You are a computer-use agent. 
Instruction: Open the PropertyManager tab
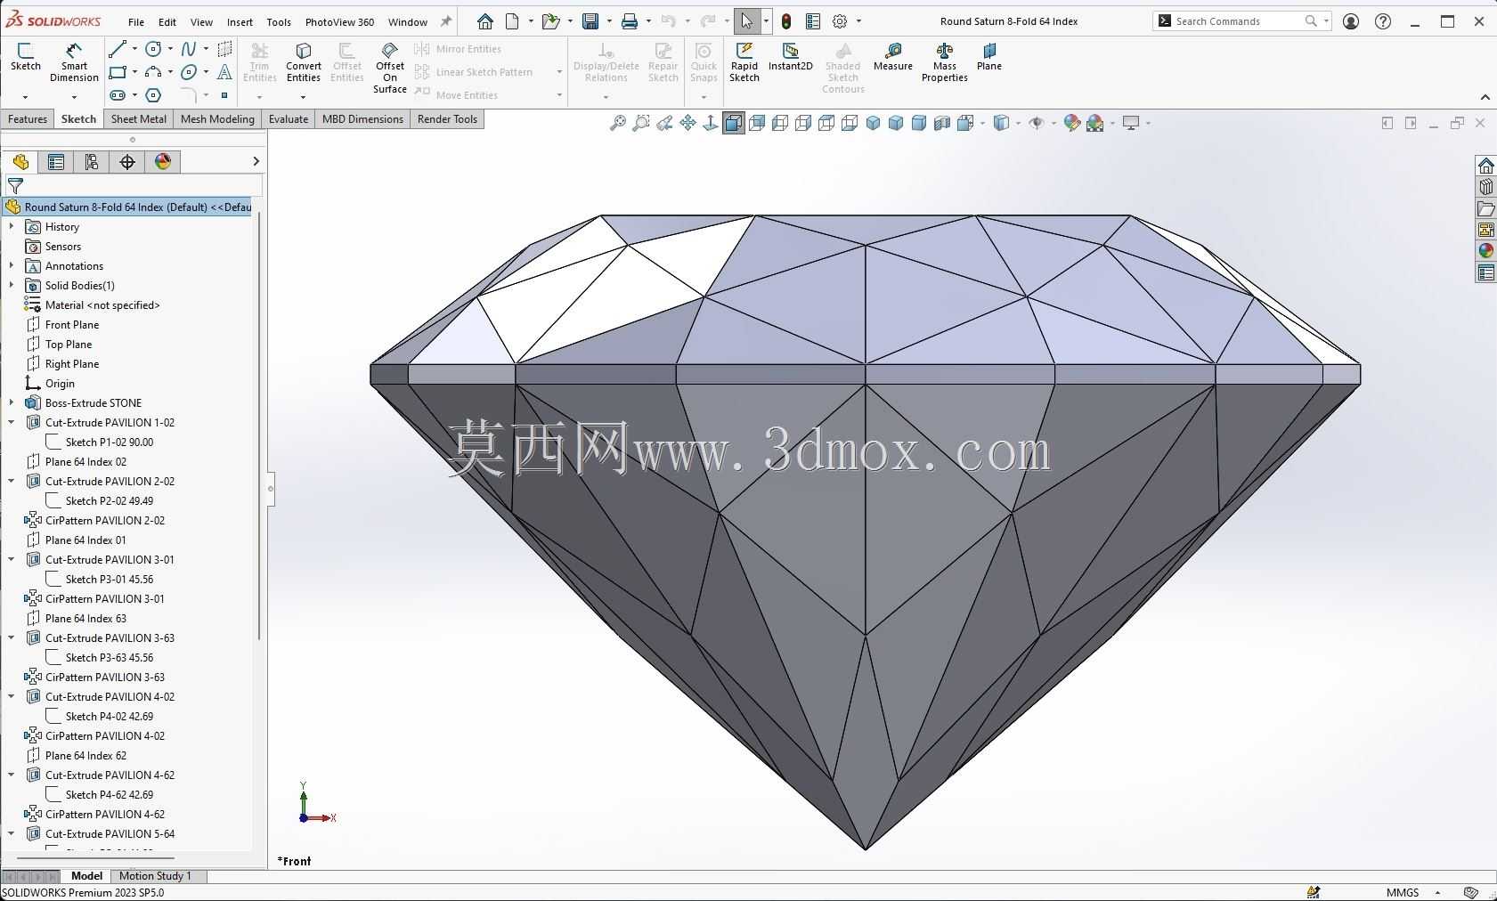(55, 161)
